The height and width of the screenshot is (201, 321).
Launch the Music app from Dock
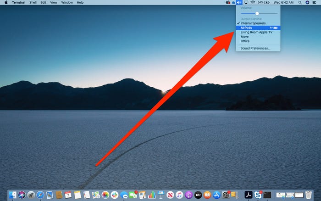tap(179, 195)
